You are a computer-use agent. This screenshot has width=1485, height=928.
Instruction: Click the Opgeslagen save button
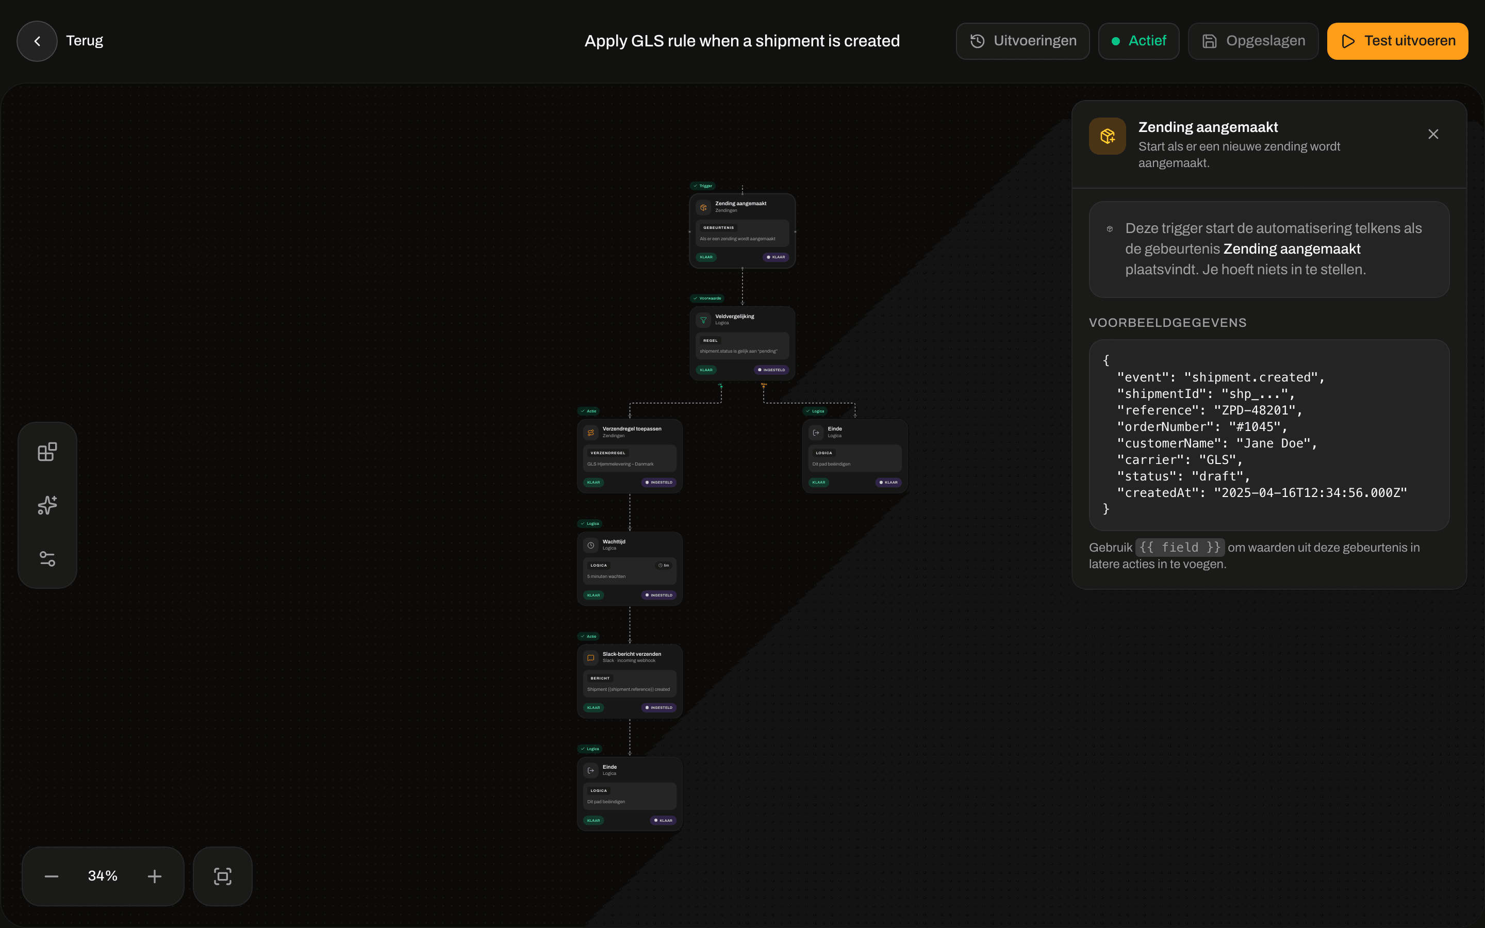point(1253,41)
